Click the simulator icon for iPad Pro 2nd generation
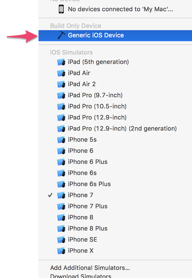The width and height of the screenshot is (192, 278). (61, 129)
